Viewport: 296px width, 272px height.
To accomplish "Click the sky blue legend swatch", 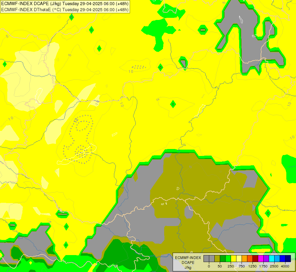I will point(277,258).
